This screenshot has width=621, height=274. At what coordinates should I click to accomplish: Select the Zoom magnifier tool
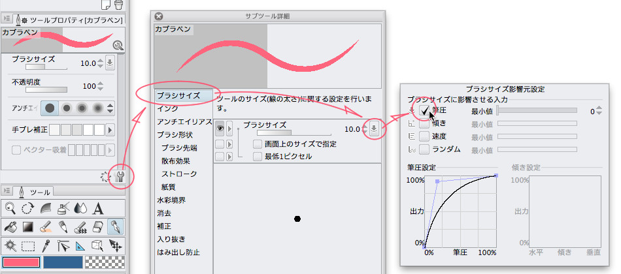coord(10,209)
